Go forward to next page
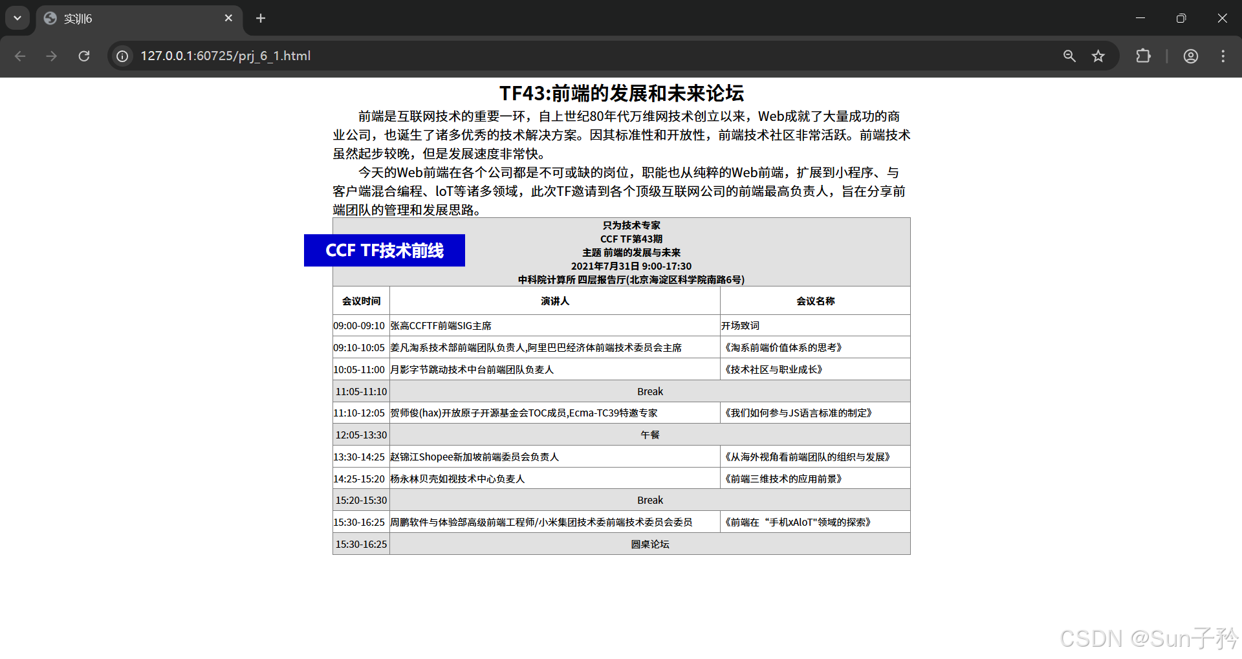The width and height of the screenshot is (1242, 659). (52, 56)
